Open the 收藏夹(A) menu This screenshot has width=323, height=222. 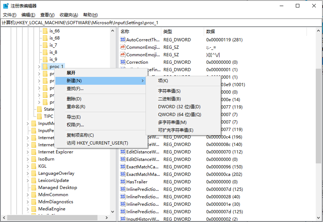click(x=69, y=15)
